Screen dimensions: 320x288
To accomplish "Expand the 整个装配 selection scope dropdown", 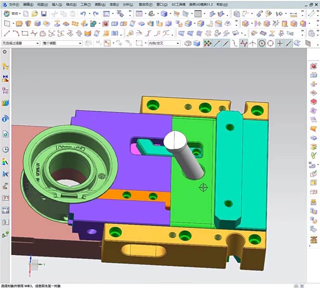I will point(79,42).
